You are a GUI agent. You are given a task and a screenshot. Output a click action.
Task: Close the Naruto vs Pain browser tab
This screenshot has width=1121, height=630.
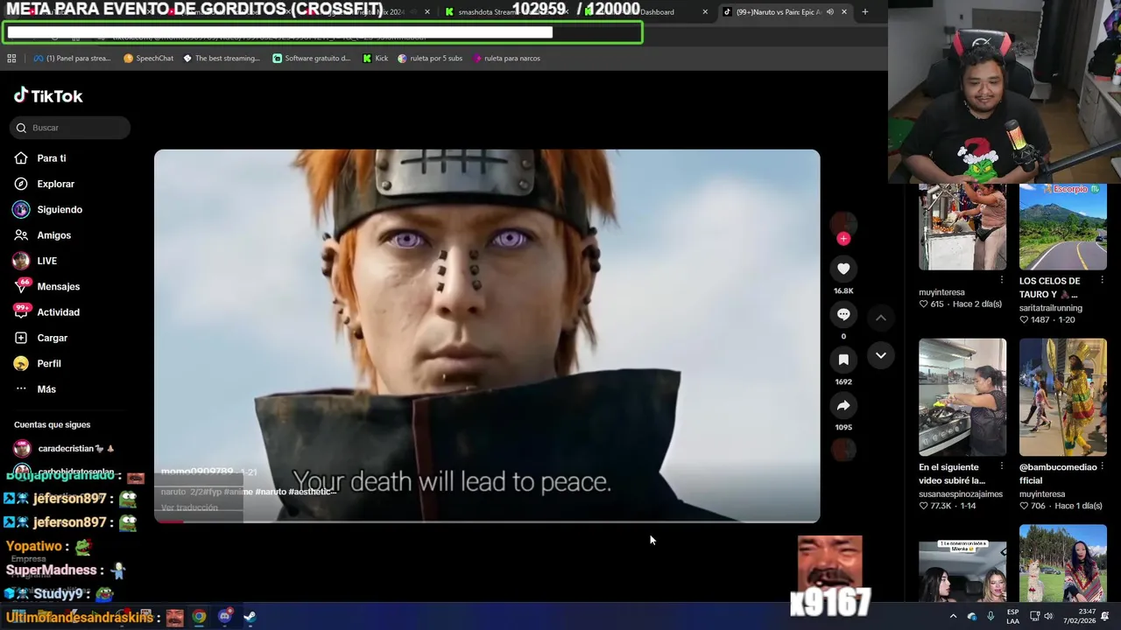844,12
